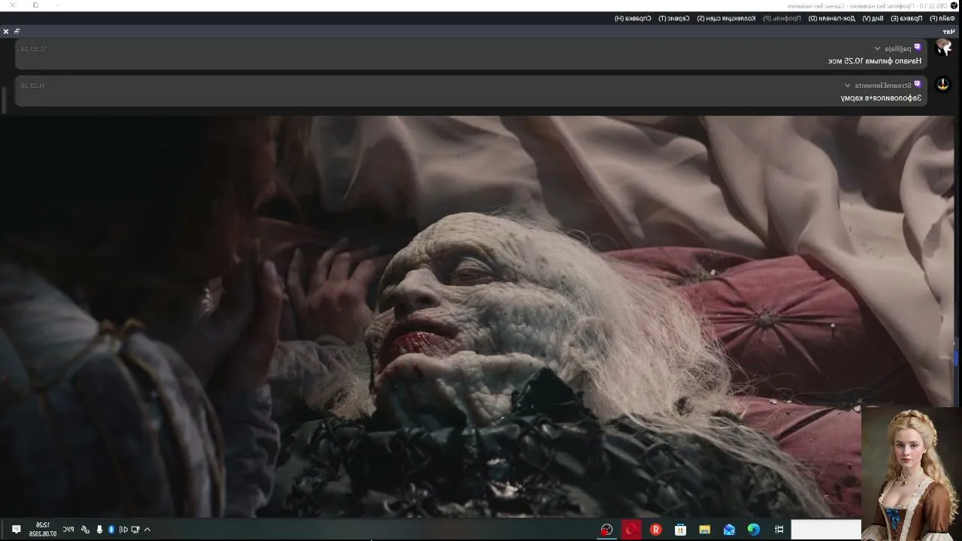Open the Коллекция сцен (S) menu
962x541 pixels.
(727, 18)
